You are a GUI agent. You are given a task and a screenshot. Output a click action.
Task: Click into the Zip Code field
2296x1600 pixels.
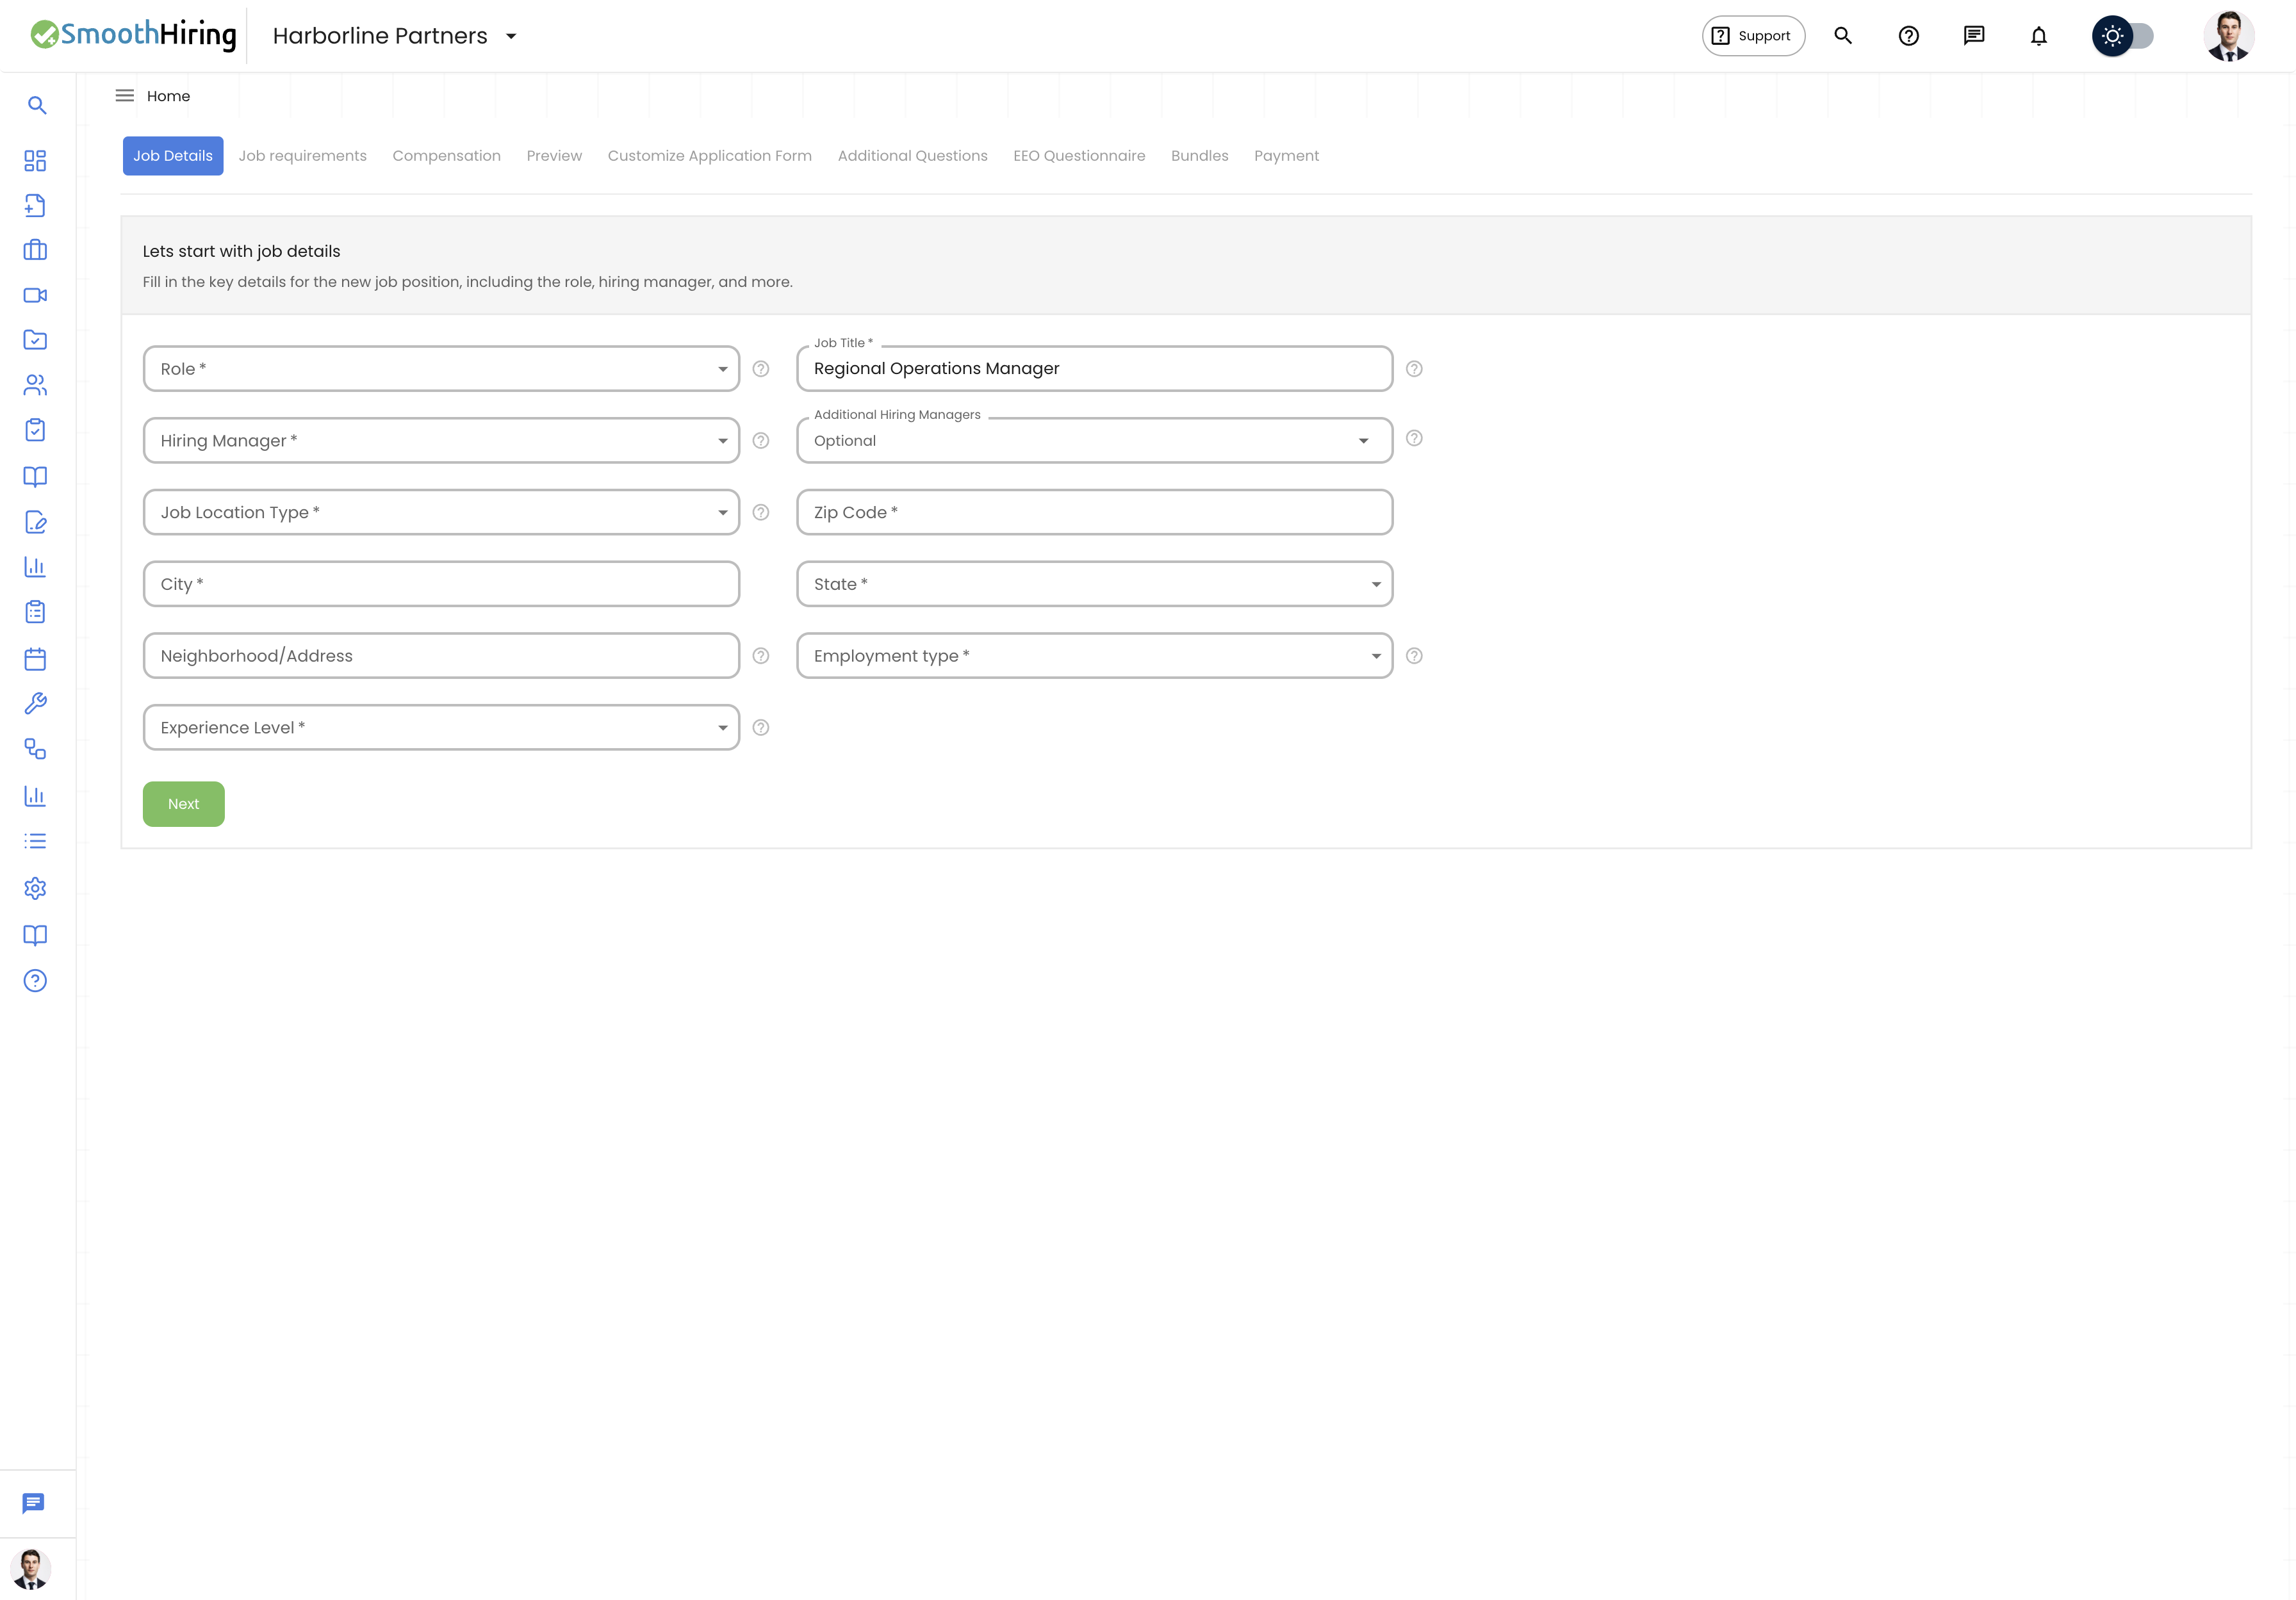1094,512
